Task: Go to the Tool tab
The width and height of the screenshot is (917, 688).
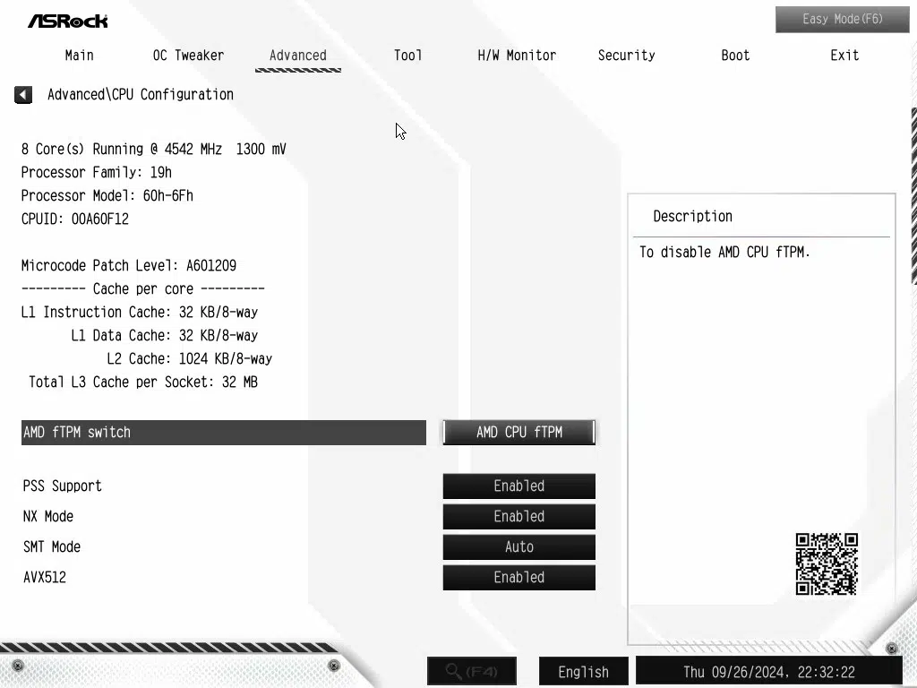Action: coord(407,56)
